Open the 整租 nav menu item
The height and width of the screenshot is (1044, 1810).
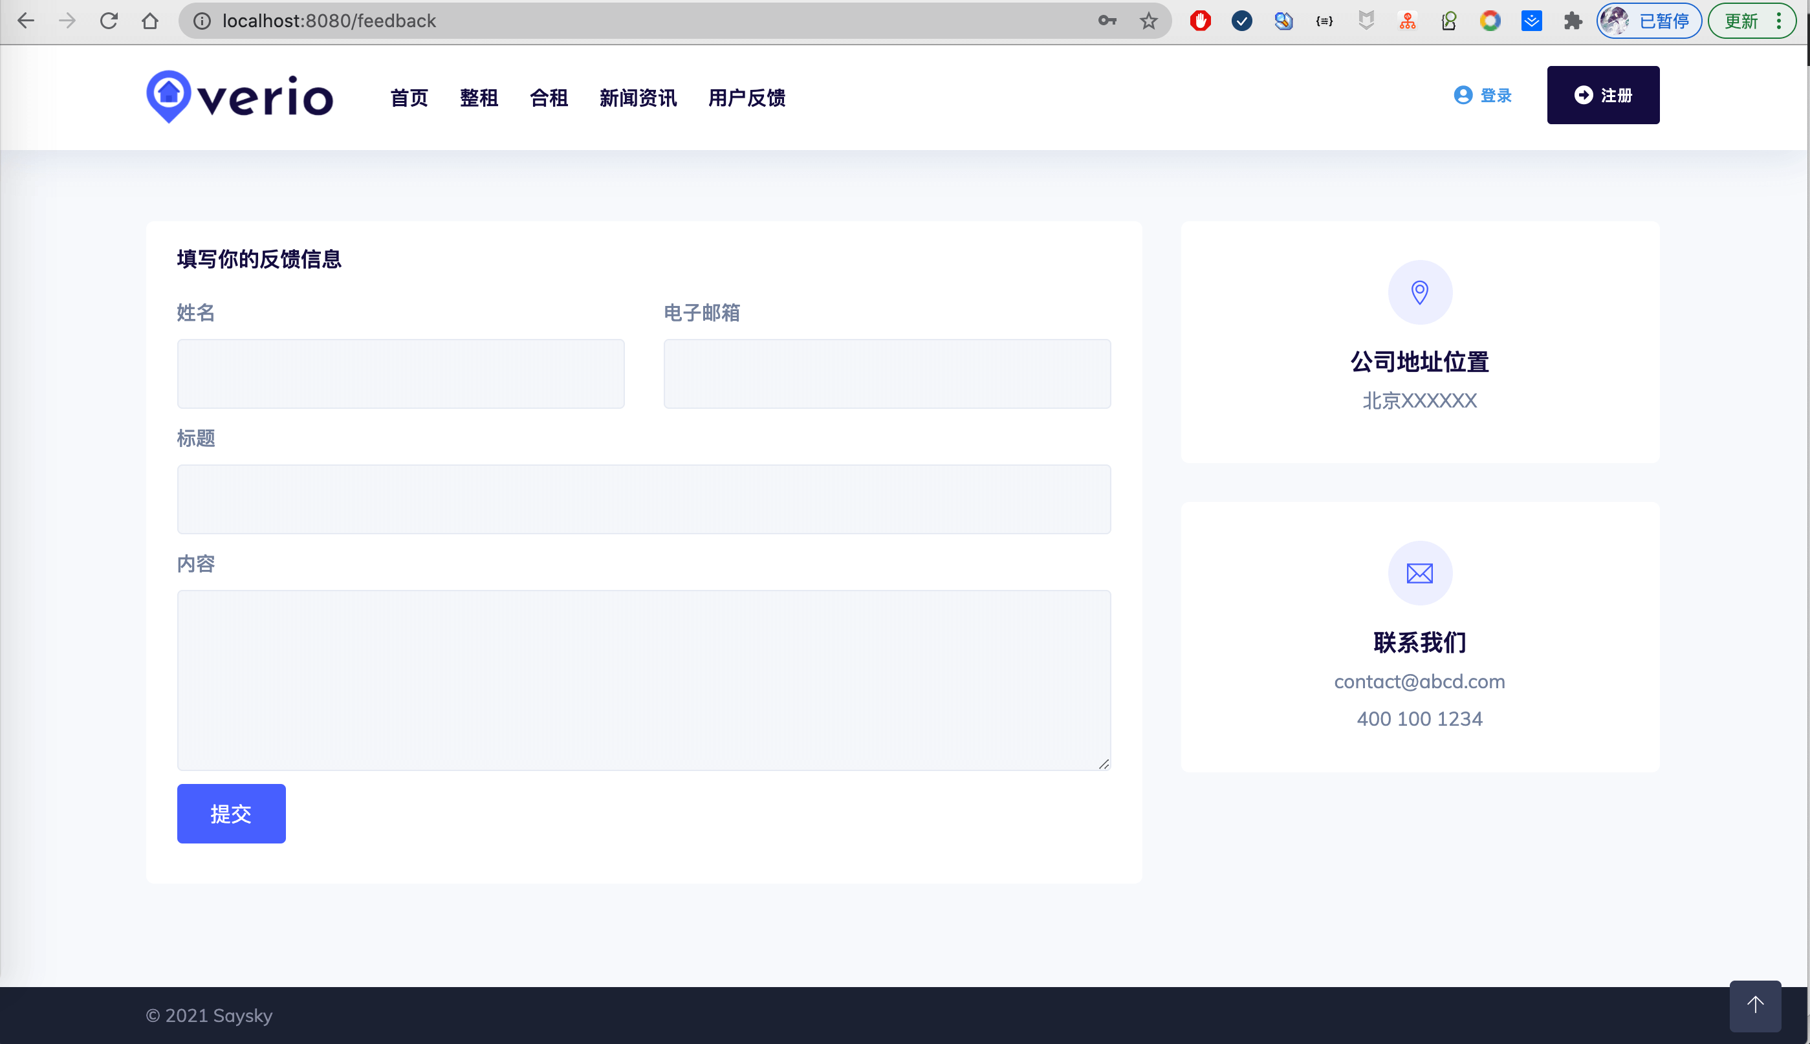tap(478, 98)
